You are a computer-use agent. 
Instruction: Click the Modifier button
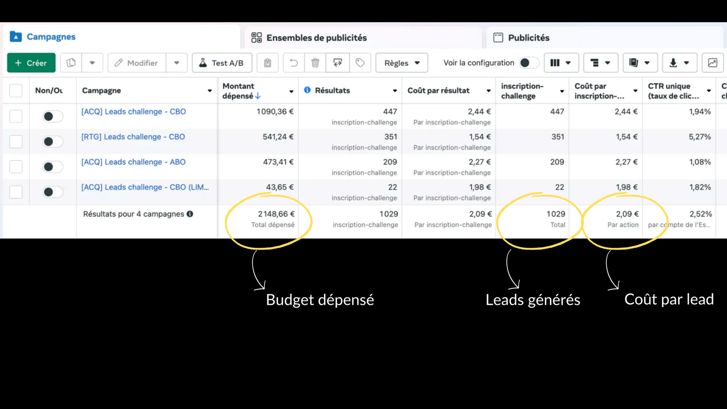tap(137, 63)
